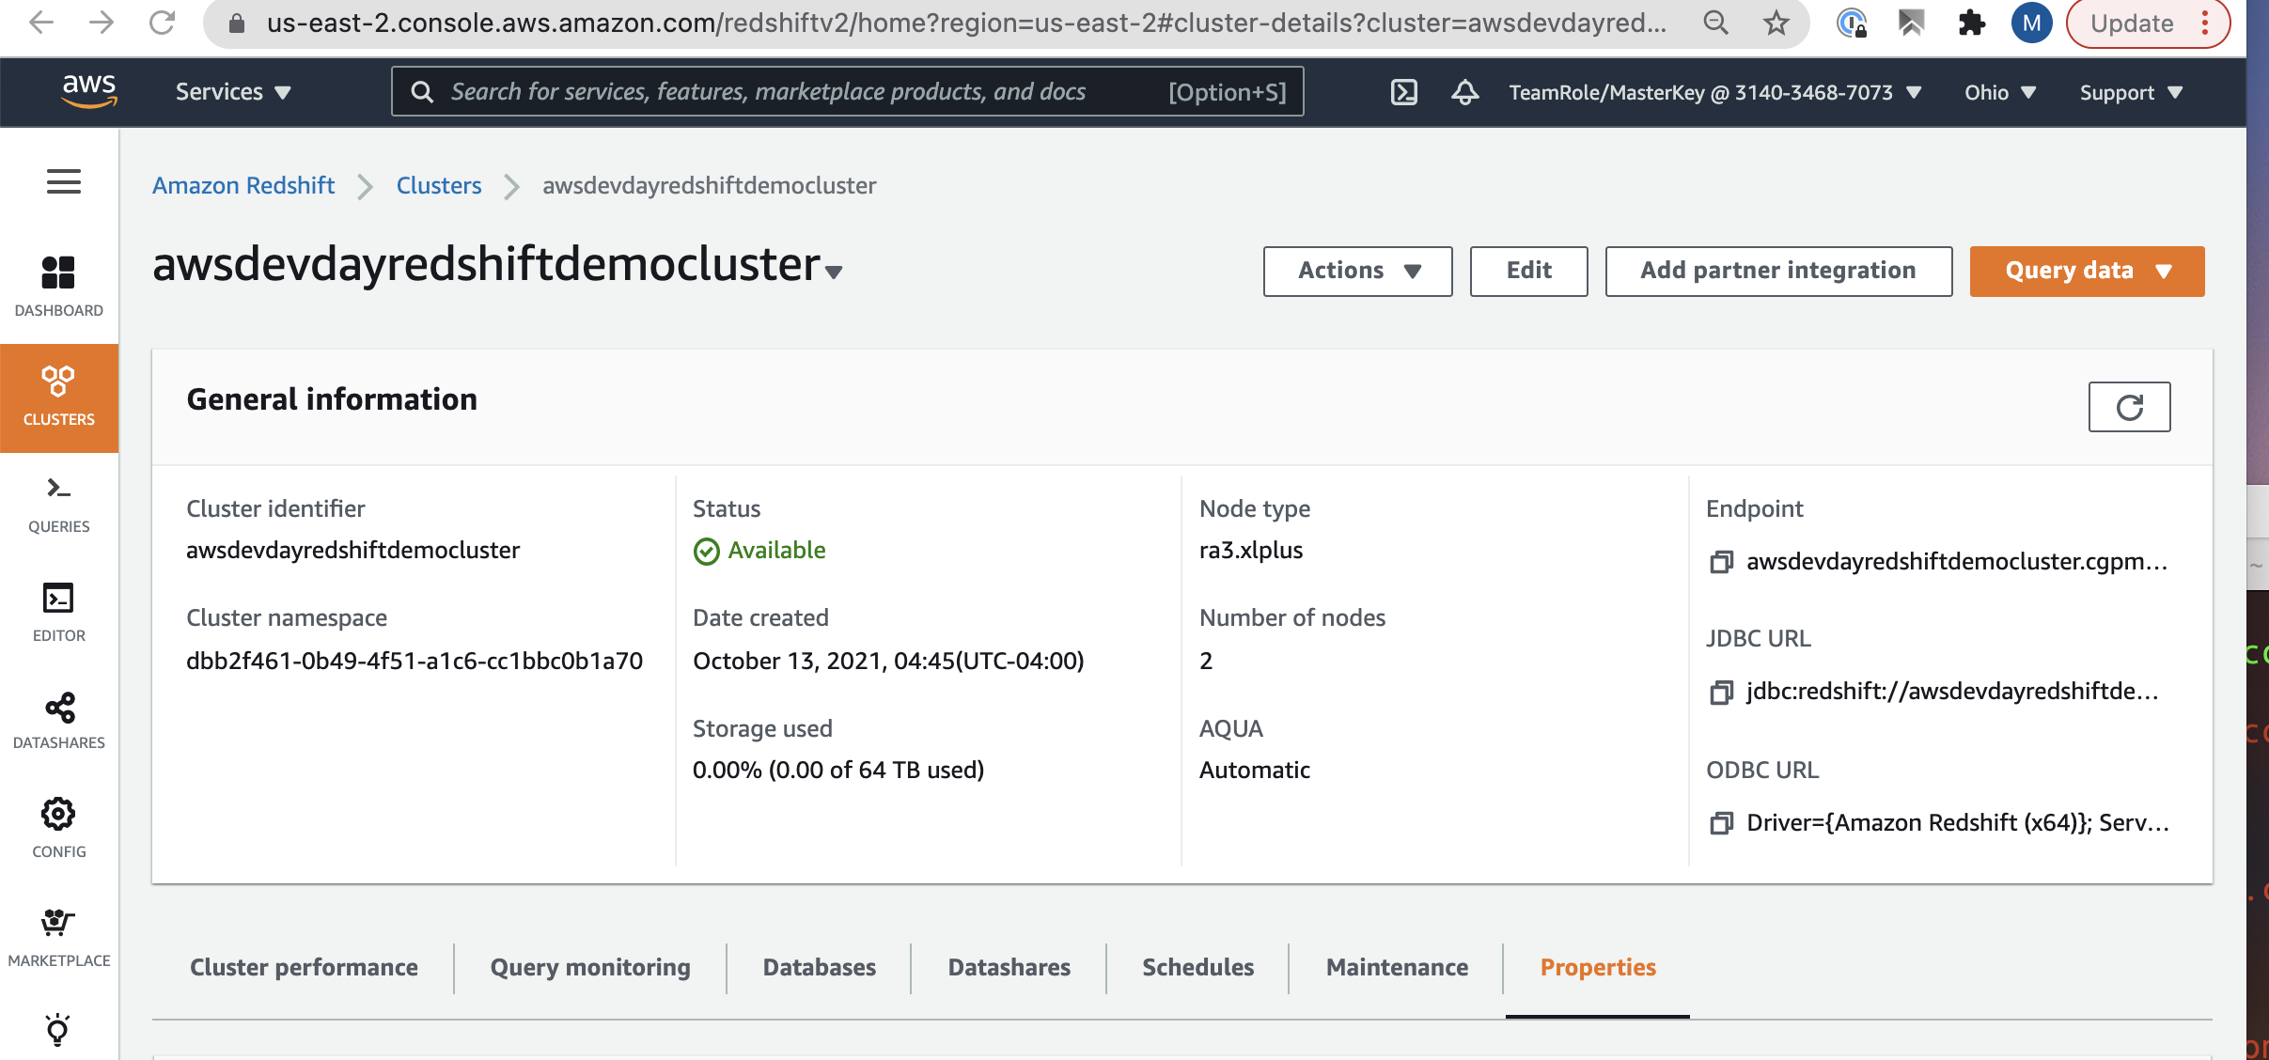Screen dimensions: 2269x1060
Task: Open the Ohio region selector
Action: pyautogui.click(x=2000, y=92)
